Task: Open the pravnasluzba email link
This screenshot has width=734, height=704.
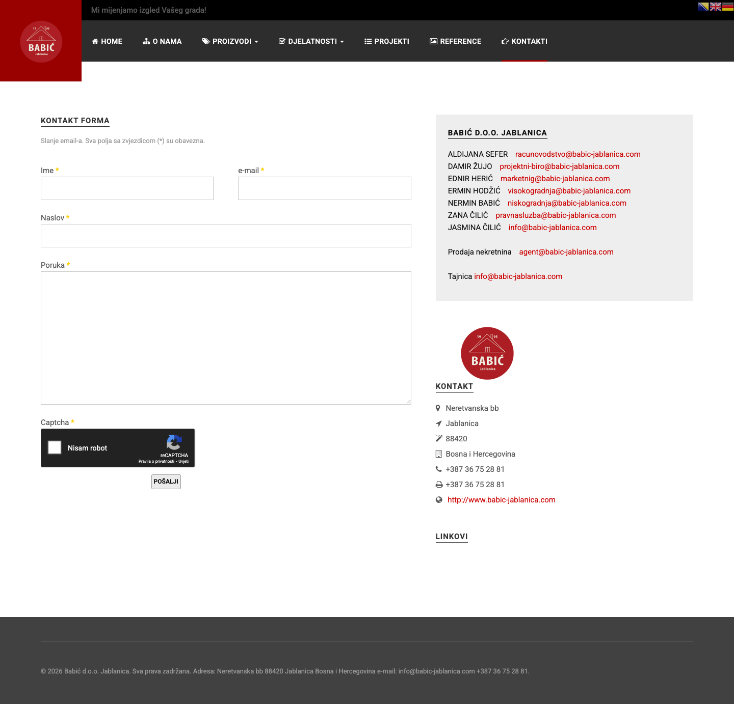Action: click(556, 215)
